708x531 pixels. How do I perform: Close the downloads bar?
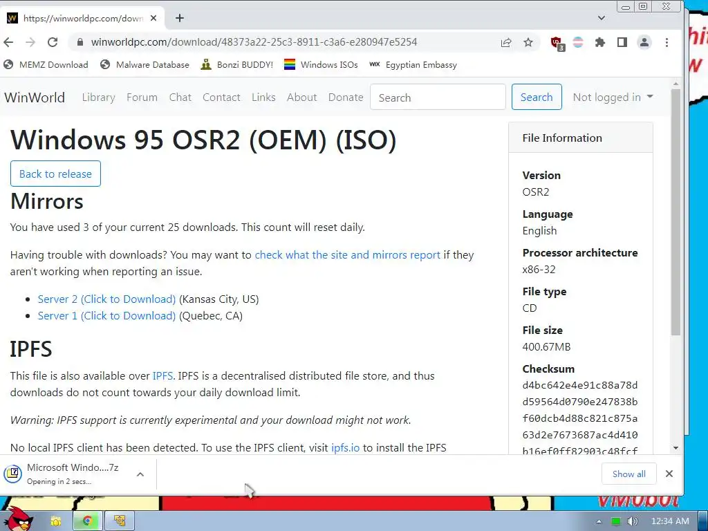(x=669, y=474)
